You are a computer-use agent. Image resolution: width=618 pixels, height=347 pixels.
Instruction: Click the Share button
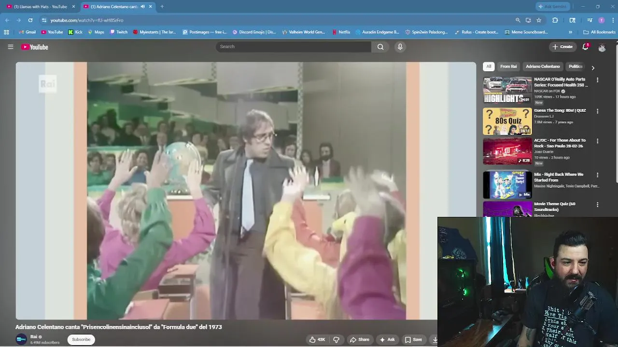click(x=359, y=340)
